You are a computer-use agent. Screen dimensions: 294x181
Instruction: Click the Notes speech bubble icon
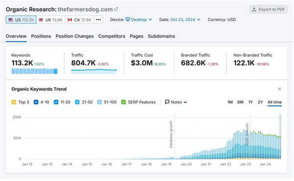tap(167, 102)
